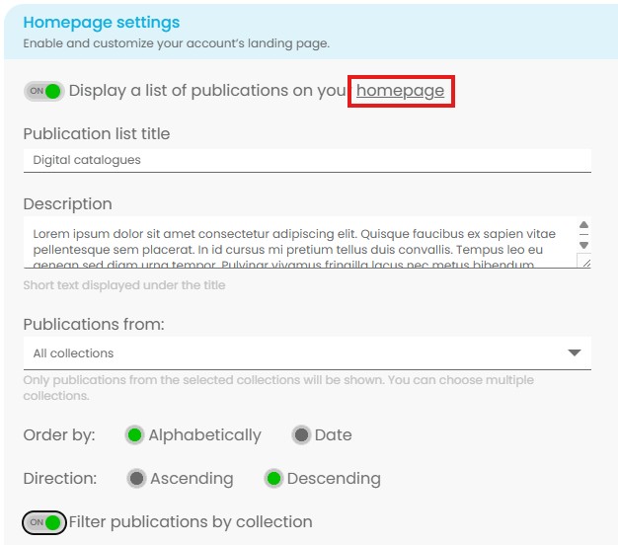
Task: Click the Publication list title label
Action: pyautogui.click(x=97, y=133)
